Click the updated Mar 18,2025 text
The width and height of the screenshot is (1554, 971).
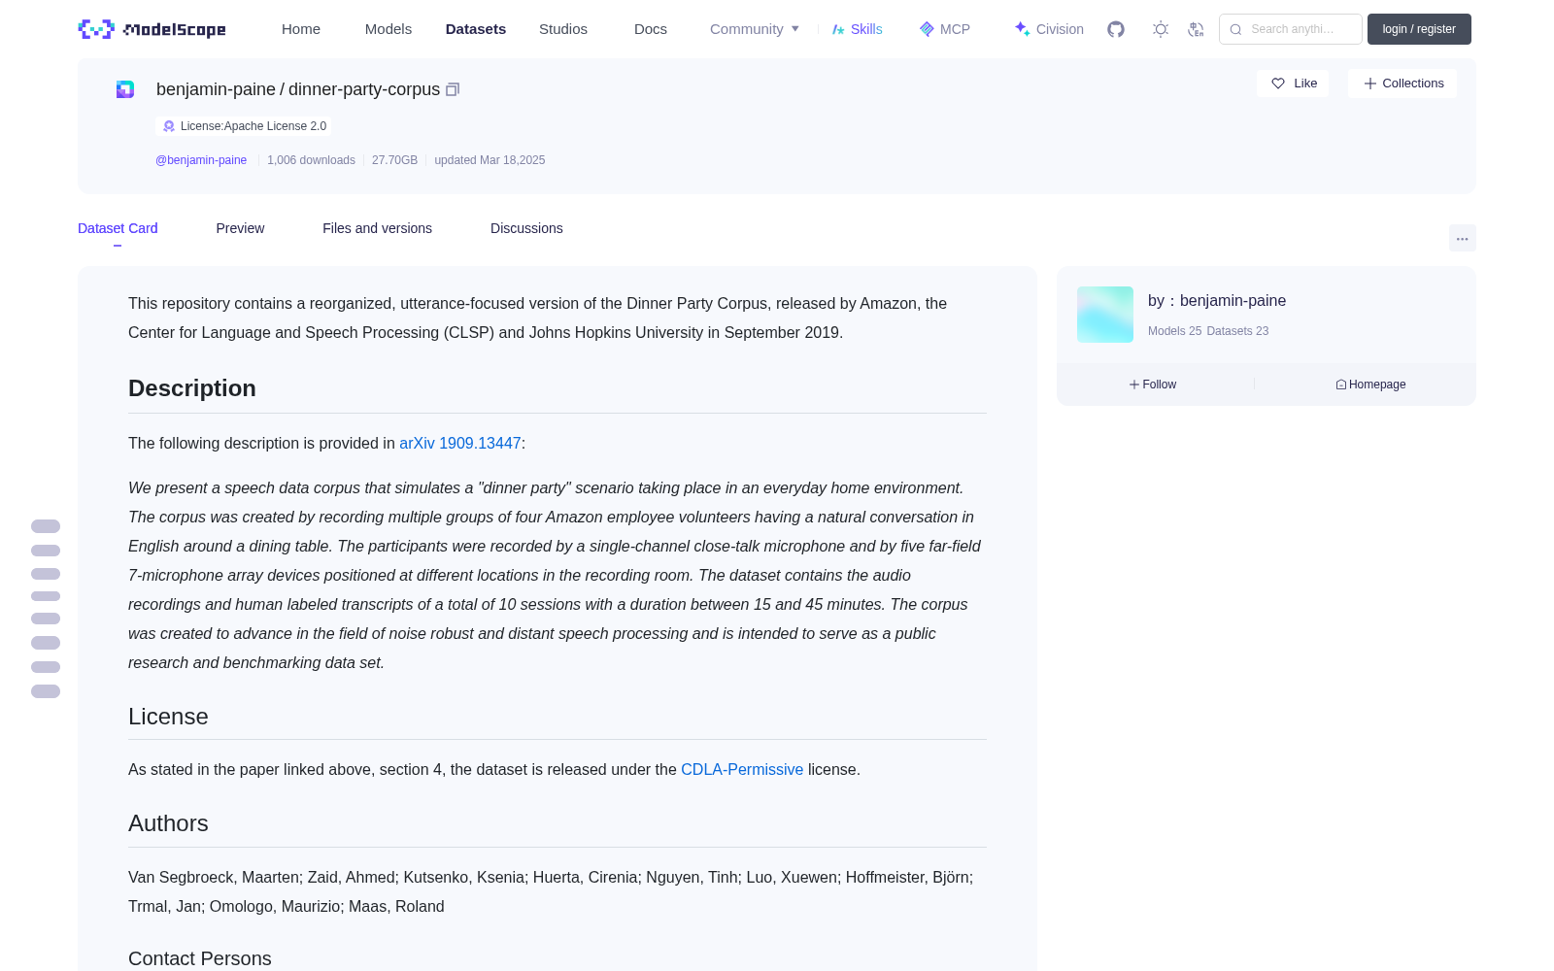pos(490,160)
